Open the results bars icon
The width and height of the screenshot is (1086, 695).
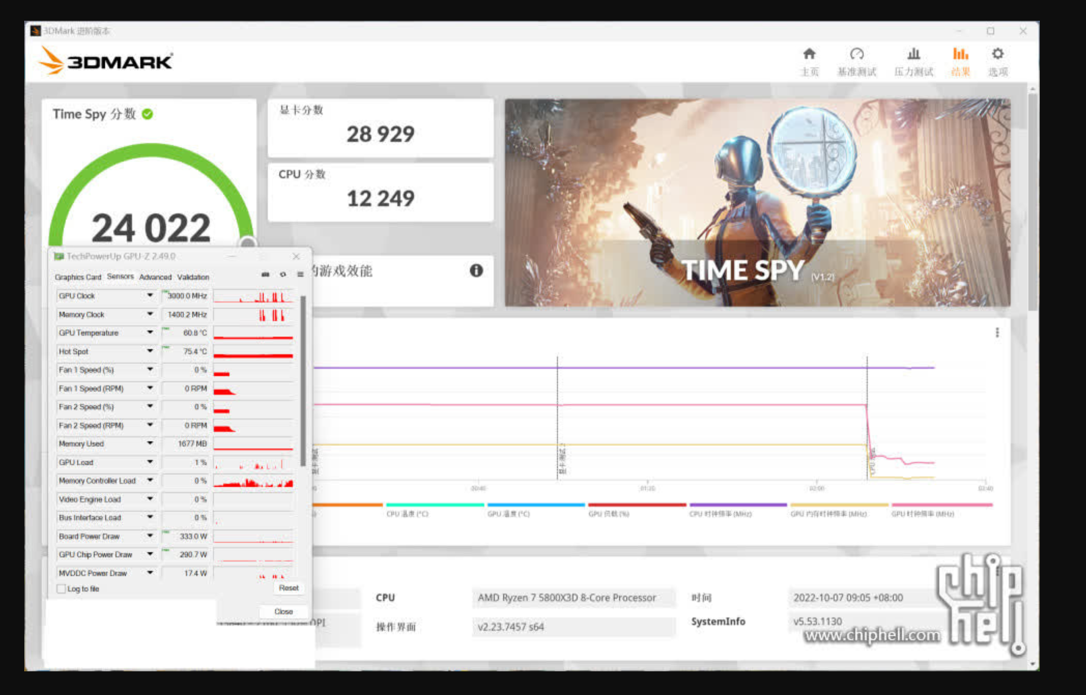coord(960,54)
